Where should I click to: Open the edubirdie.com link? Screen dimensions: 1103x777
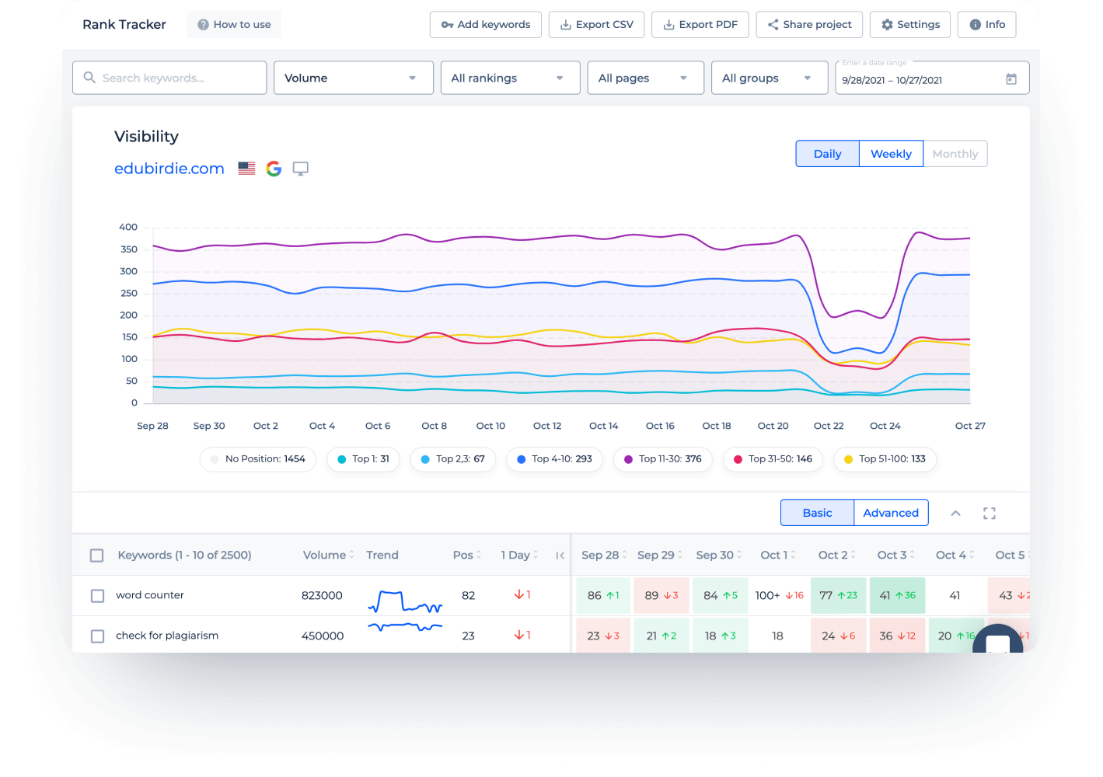pos(169,169)
